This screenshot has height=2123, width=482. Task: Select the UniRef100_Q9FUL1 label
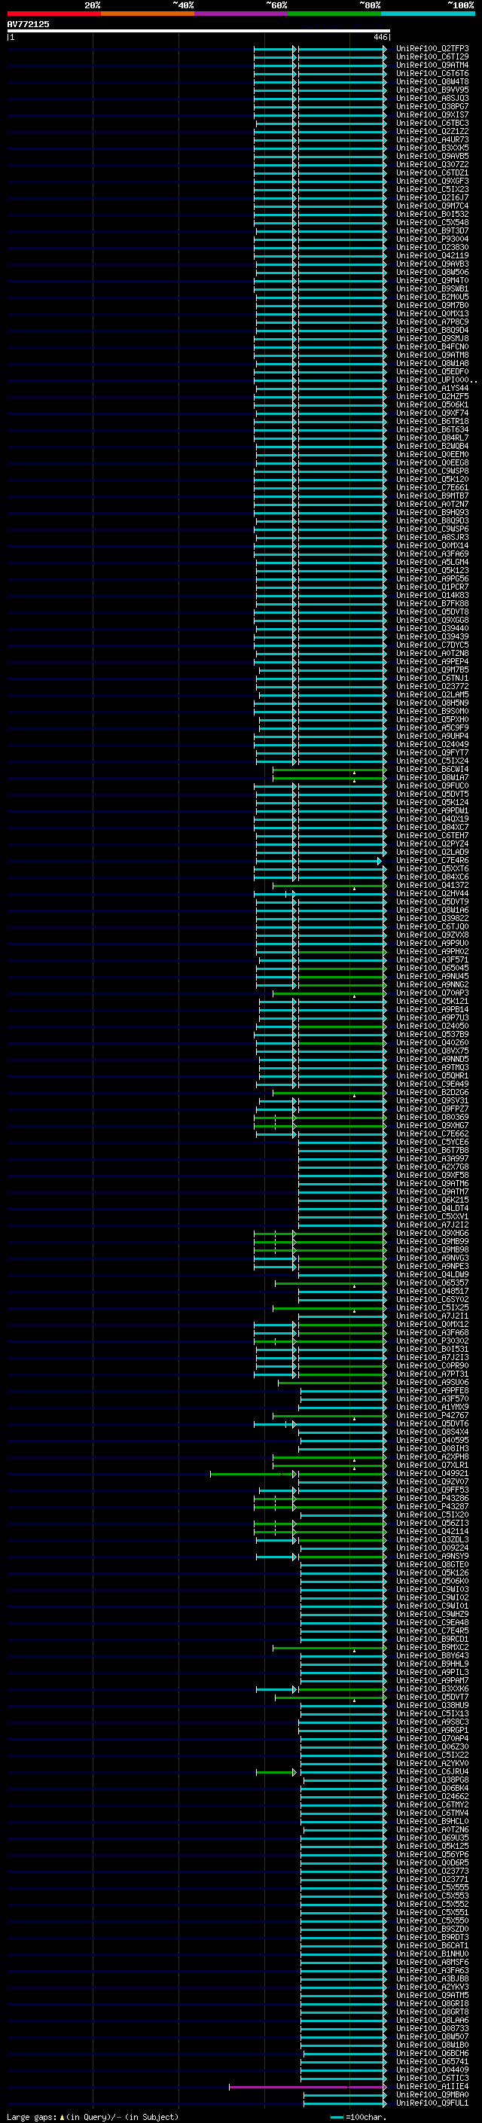(432, 2103)
